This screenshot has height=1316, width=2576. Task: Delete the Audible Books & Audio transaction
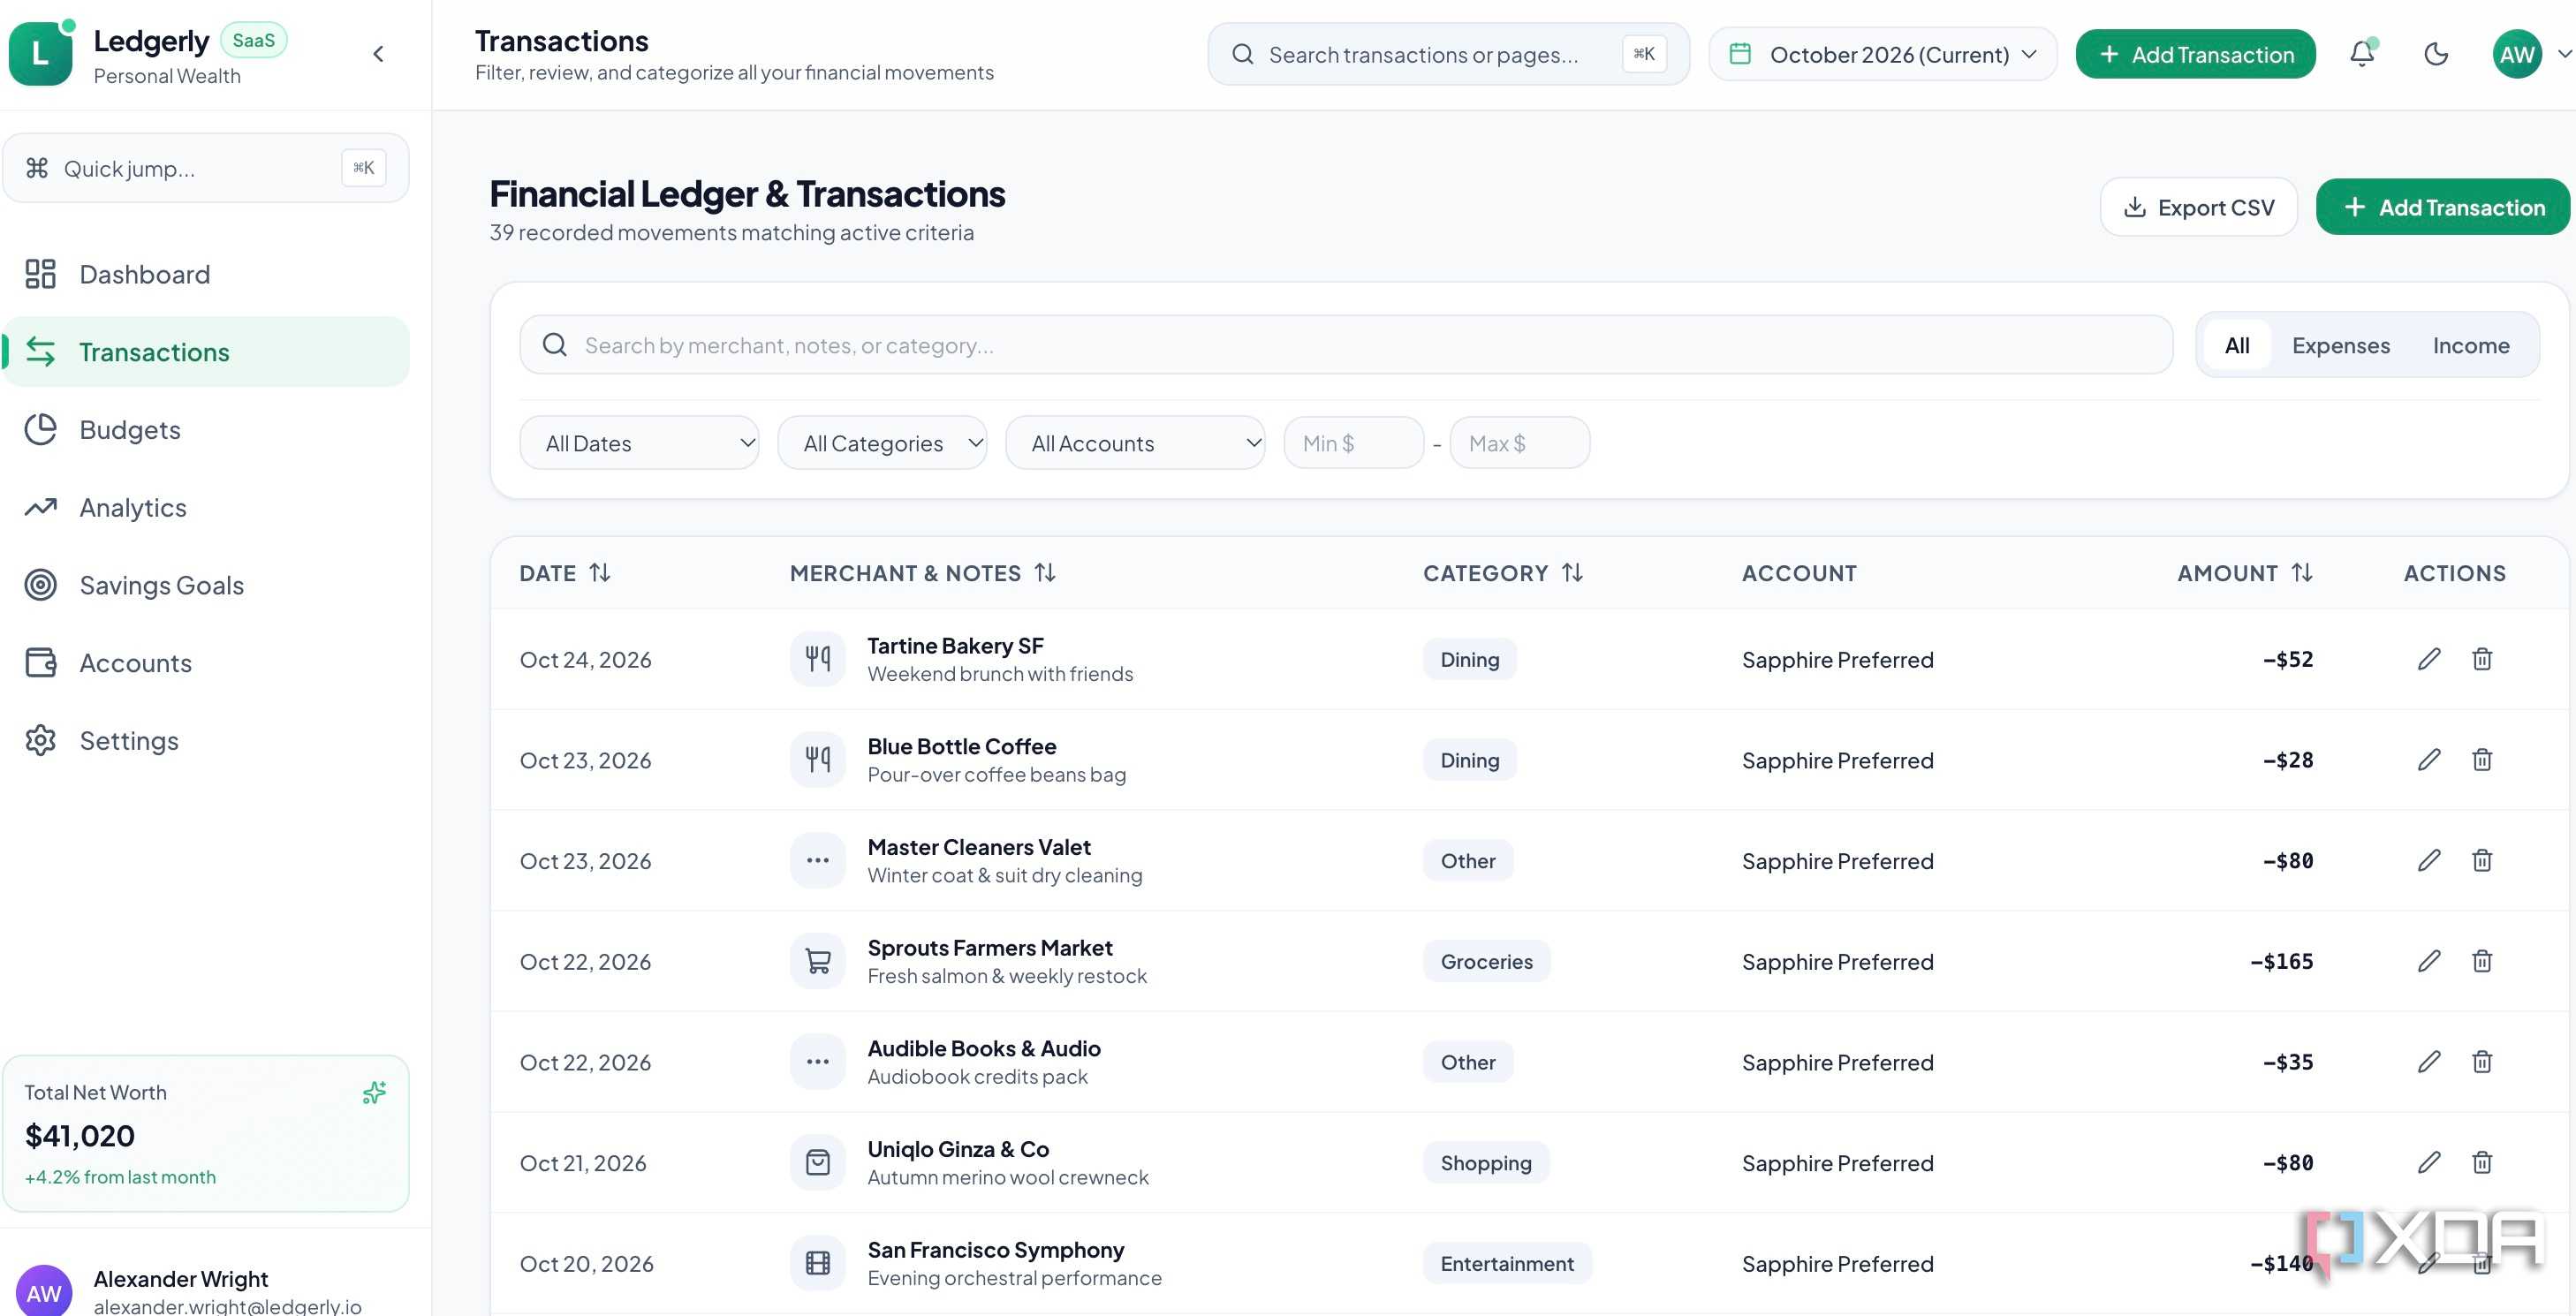2482,1062
